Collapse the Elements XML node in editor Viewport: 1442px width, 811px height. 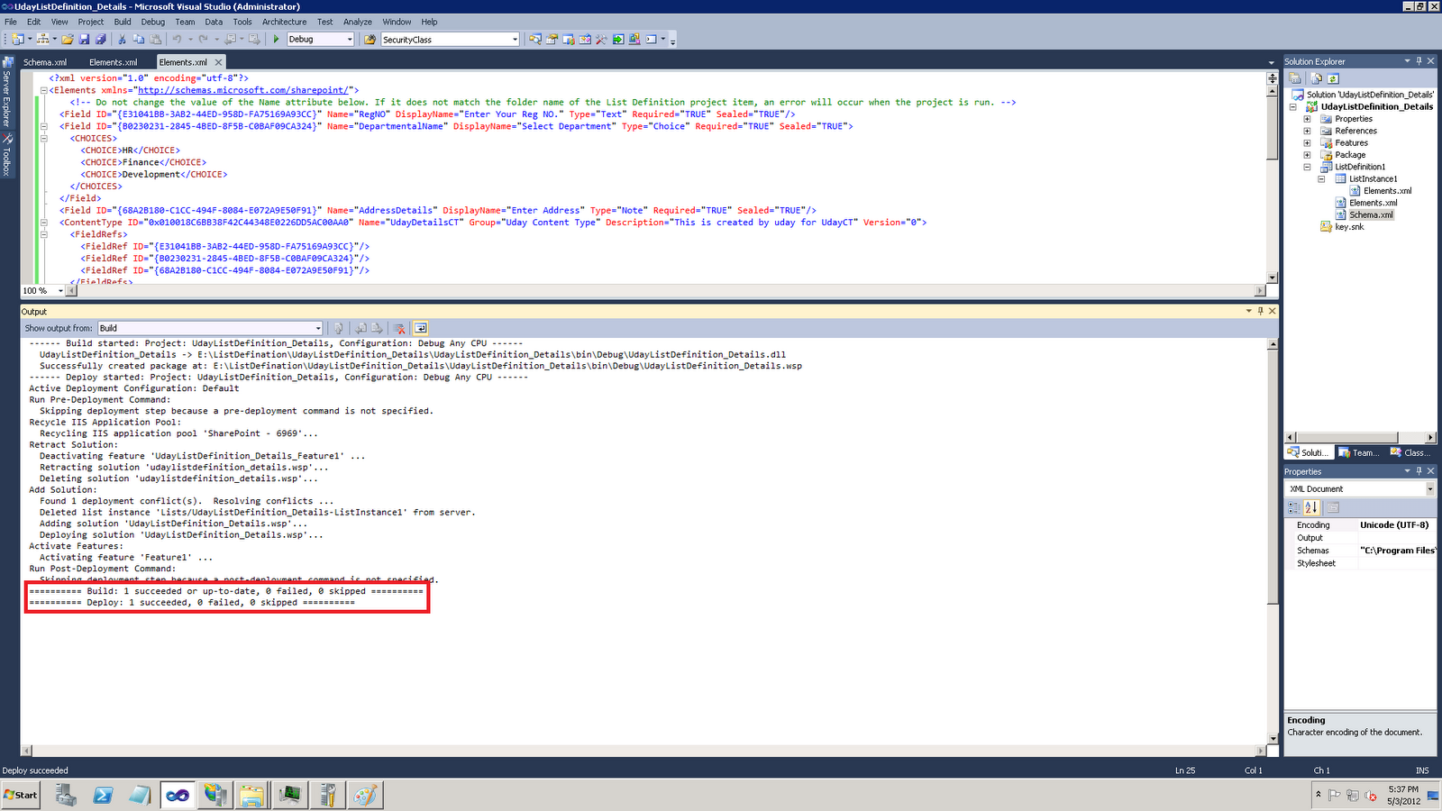tap(43, 90)
